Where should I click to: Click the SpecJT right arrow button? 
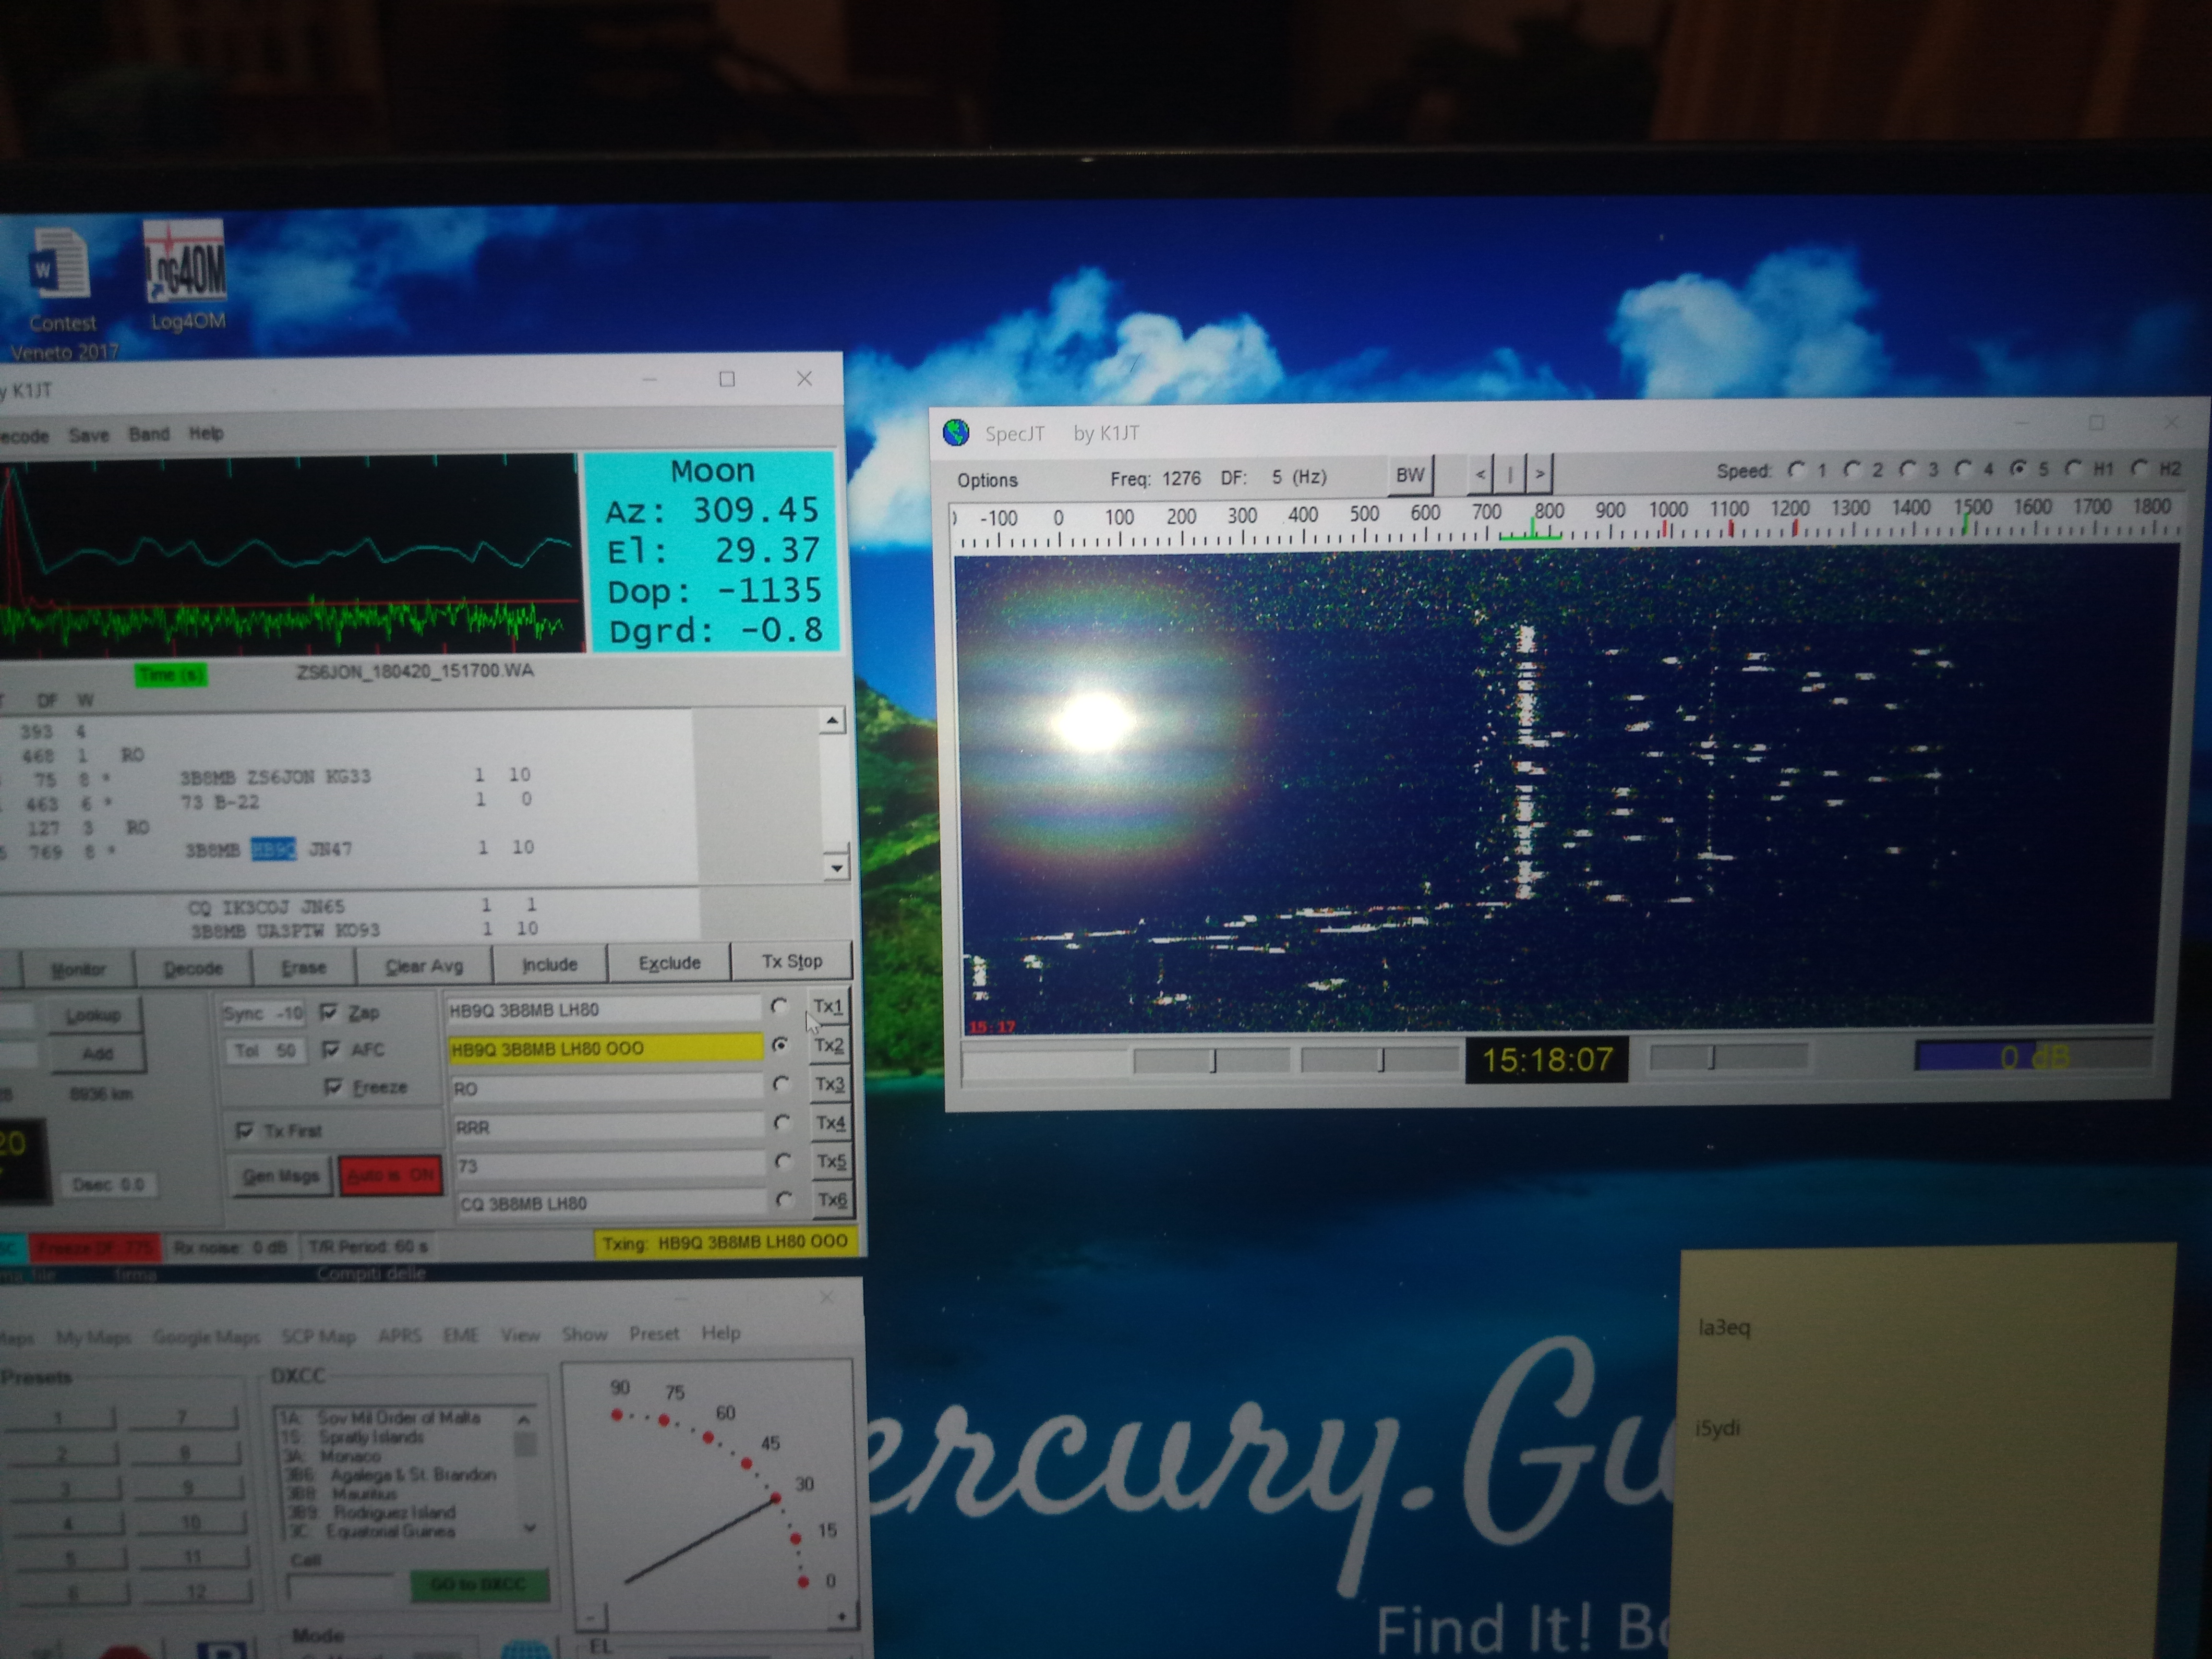point(1540,474)
